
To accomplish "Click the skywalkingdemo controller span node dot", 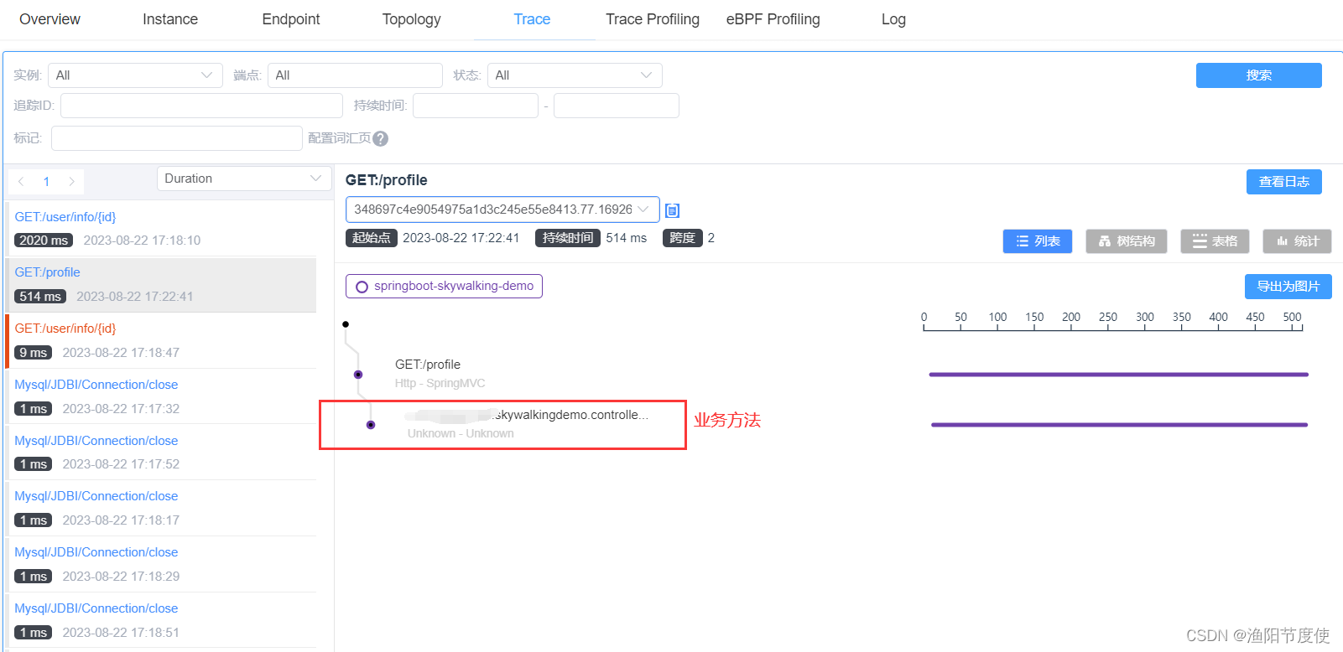I will point(371,425).
